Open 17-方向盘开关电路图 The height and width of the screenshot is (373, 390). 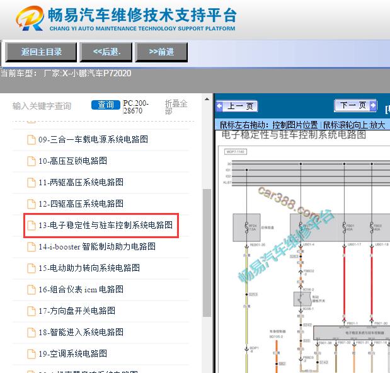click(77, 311)
